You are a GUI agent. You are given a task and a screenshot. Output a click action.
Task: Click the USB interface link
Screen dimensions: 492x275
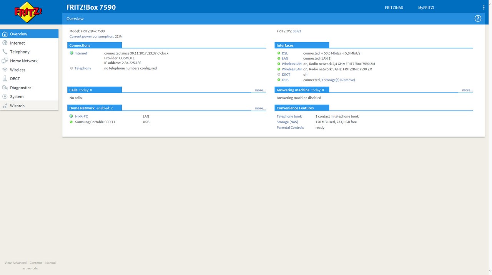pos(285,80)
